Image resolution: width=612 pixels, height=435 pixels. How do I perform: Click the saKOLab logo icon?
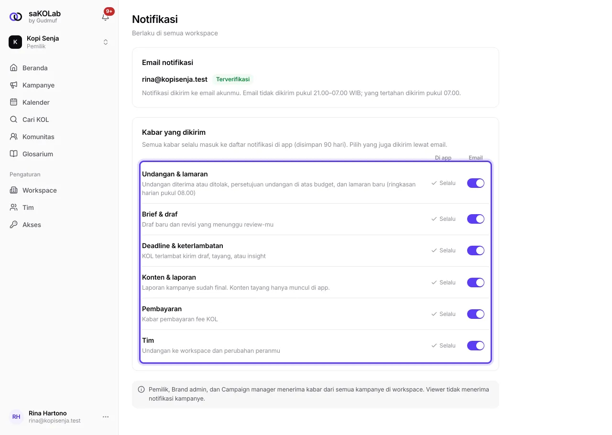16,17
